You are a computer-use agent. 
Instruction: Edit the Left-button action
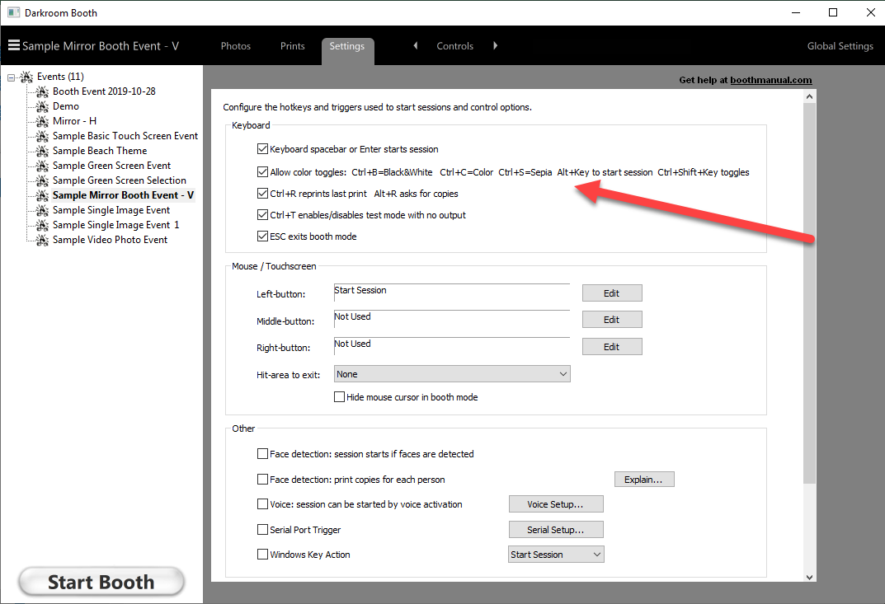[612, 293]
